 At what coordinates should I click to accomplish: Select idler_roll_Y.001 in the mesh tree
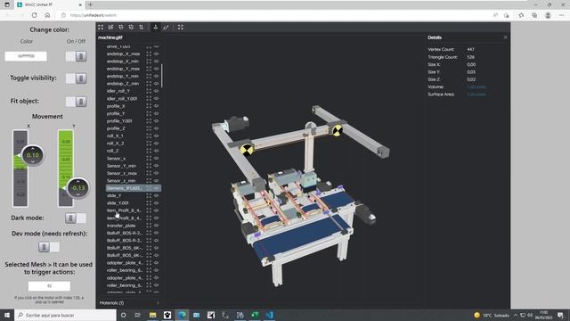tap(122, 99)
